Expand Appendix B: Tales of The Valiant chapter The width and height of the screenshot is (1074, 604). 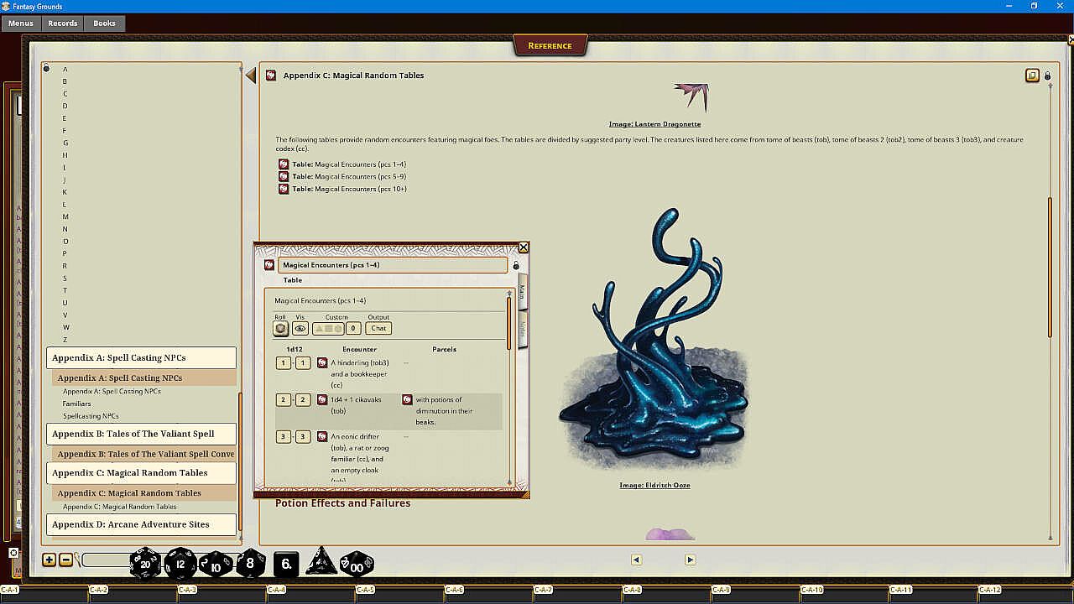pos(141,435)
